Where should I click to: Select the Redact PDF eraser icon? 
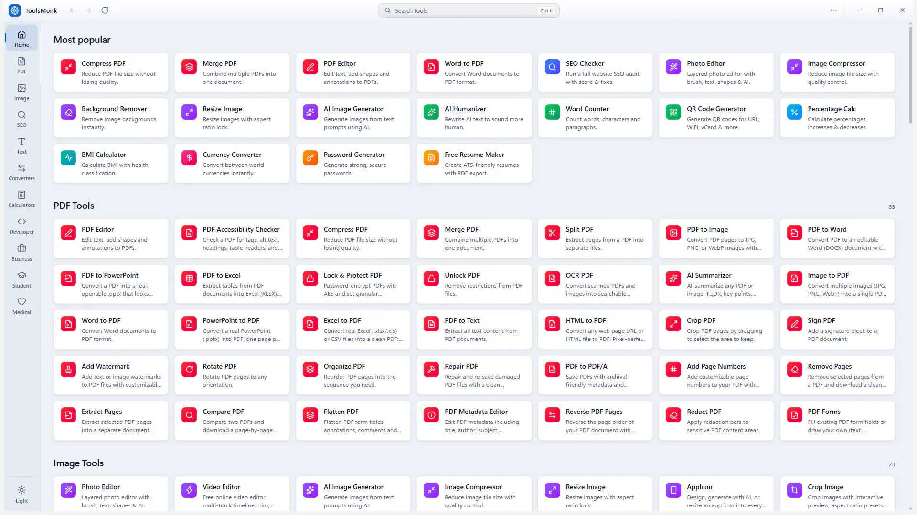click(x=673, y=415)
